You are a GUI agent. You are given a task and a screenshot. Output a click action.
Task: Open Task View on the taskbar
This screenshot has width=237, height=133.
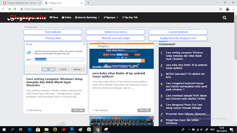21,130
